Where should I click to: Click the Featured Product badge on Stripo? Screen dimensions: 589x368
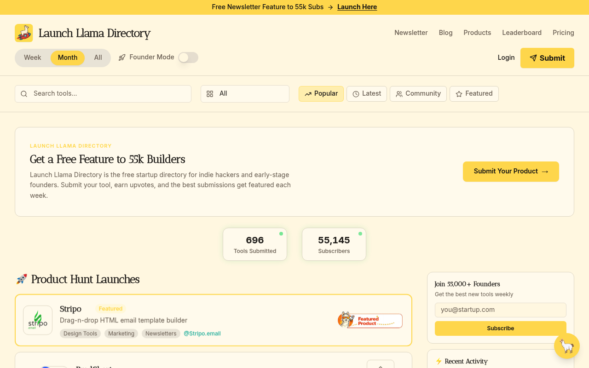click(x=370, y=320)
